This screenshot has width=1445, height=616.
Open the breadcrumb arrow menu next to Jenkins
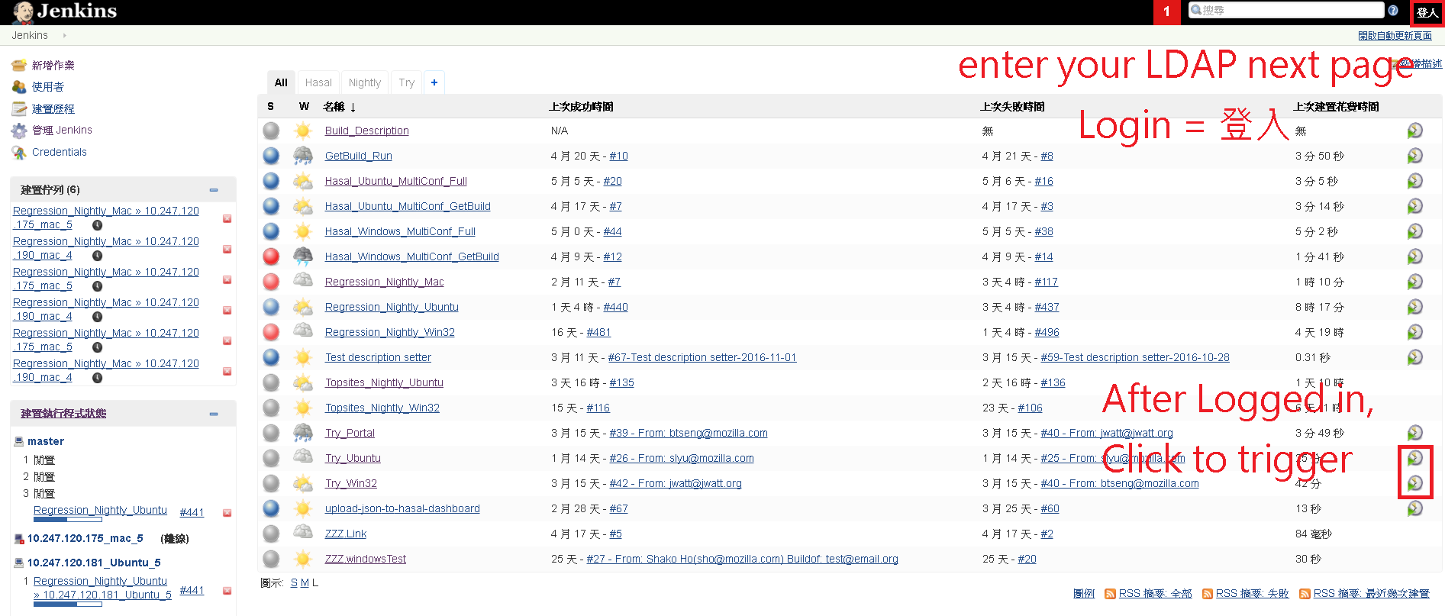(x=65, y=35)
